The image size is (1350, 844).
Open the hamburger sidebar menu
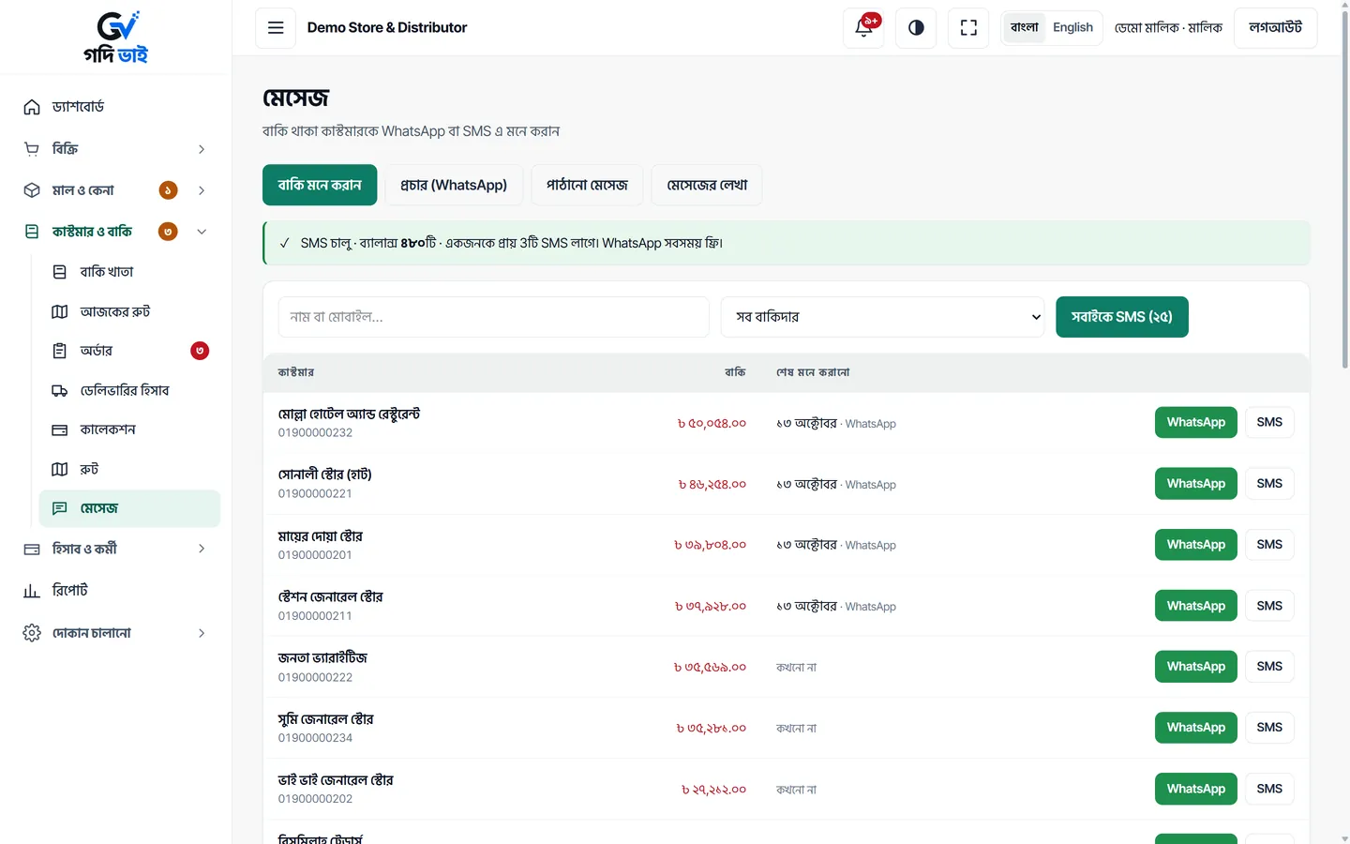coord(276,28)
